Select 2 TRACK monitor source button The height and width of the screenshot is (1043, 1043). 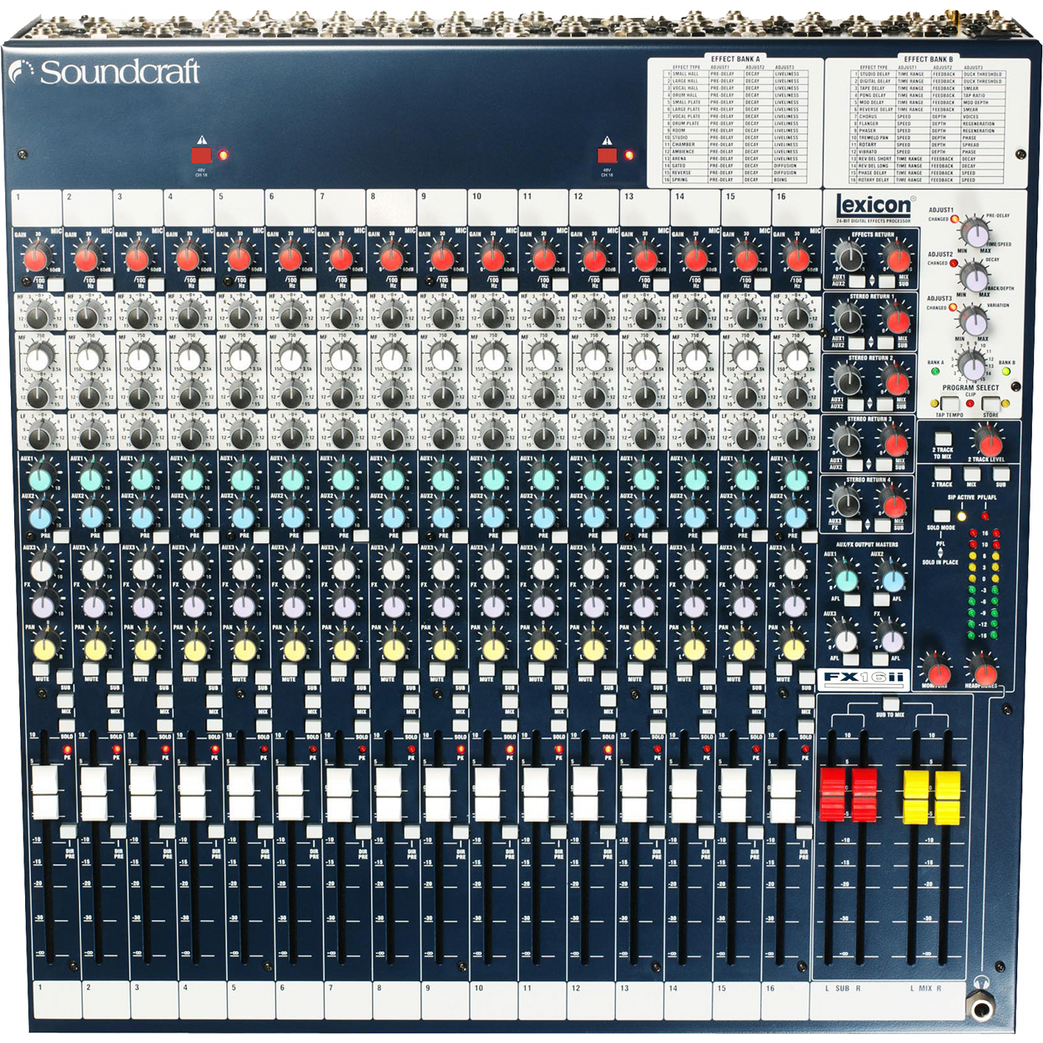pos(942,474)
